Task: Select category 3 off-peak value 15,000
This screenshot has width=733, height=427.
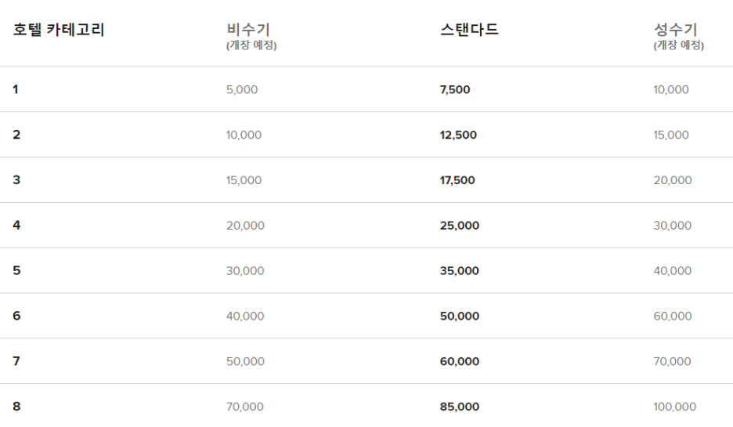Action: [x=244, y=181]
